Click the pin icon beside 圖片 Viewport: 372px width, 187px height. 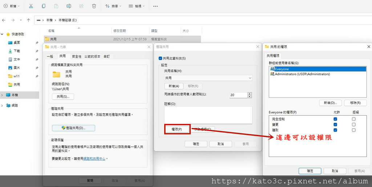tap(37, 68)
